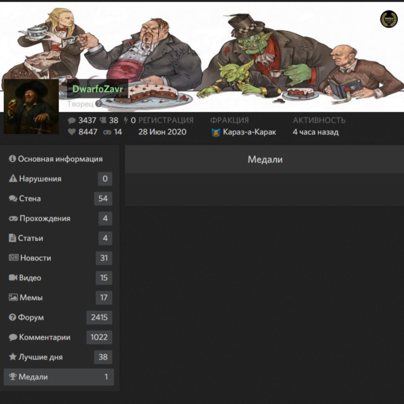Click the 8447 likes counter
Screen dimensions: 404x404
click(x=88, y=132)
